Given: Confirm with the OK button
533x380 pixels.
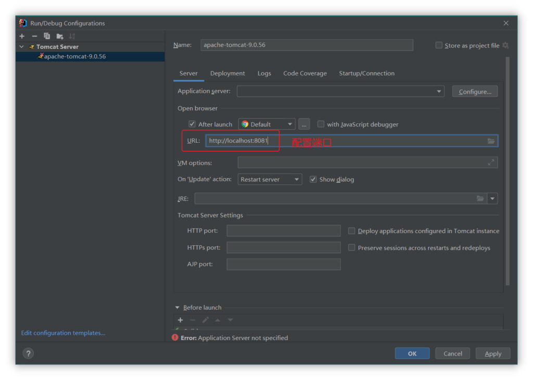Looking at the screenshot, I should 412,353.
